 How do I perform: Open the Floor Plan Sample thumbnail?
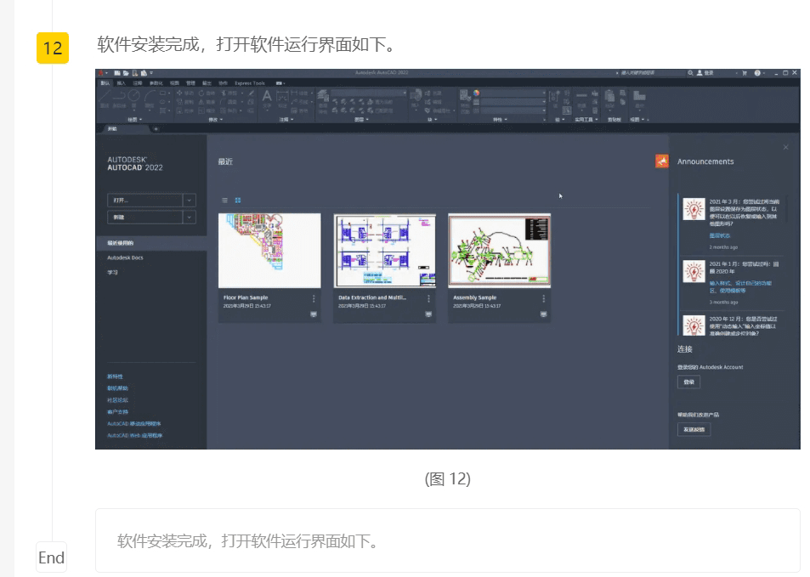point(269,251)
